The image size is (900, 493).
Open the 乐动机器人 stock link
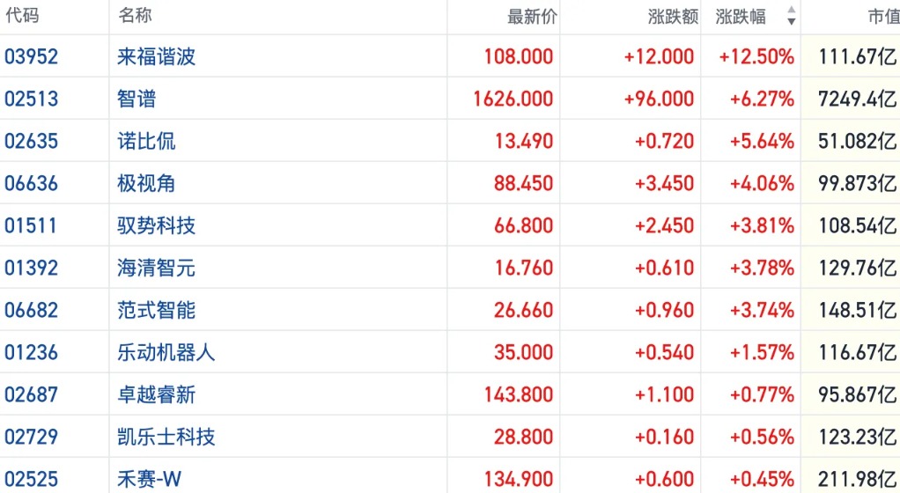point(166,352)
